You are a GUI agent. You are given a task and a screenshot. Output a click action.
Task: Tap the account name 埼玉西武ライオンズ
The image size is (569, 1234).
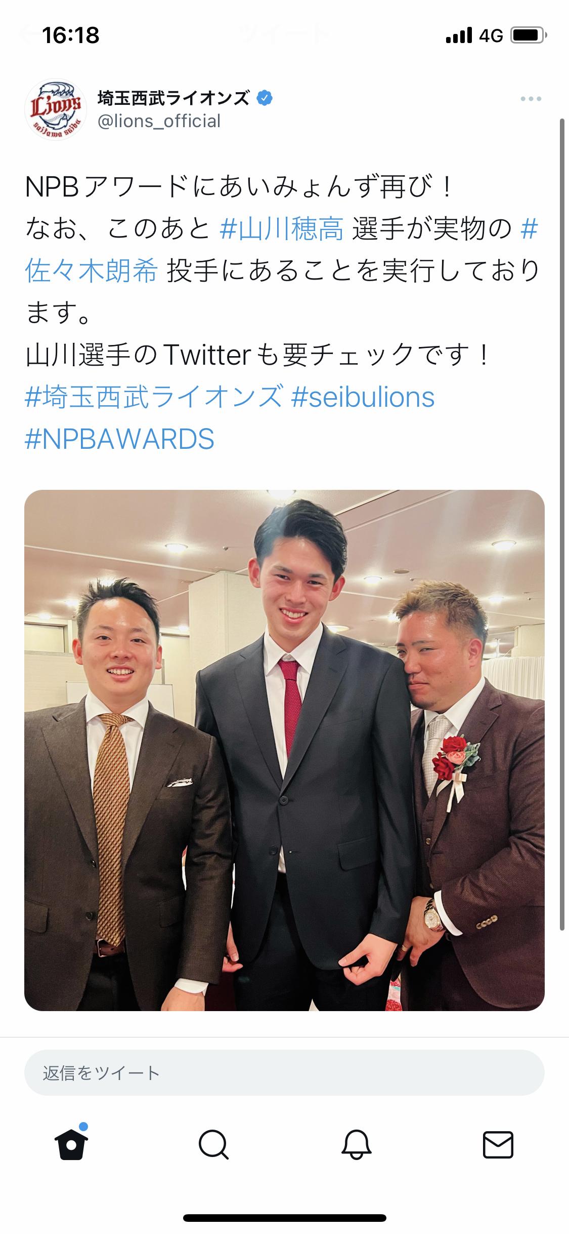[174, 98]
